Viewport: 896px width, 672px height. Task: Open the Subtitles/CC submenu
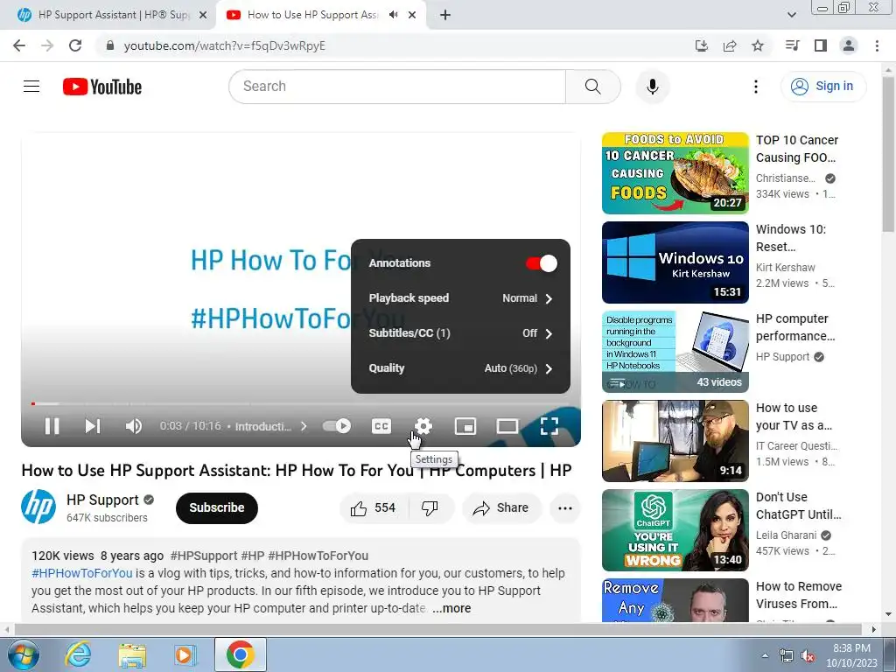(x=460, y=333)
